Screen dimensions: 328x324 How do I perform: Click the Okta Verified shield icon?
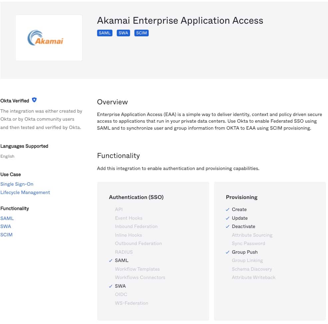[x=34, y=100]
